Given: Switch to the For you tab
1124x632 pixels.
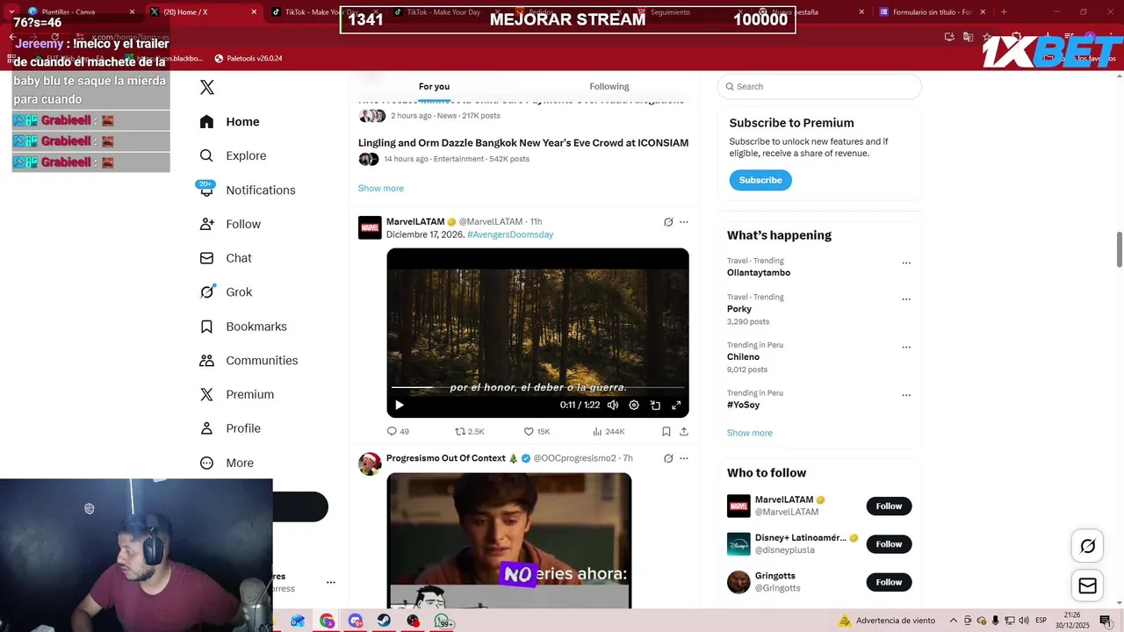Looking at the screenshot, I should pos(434,86).
